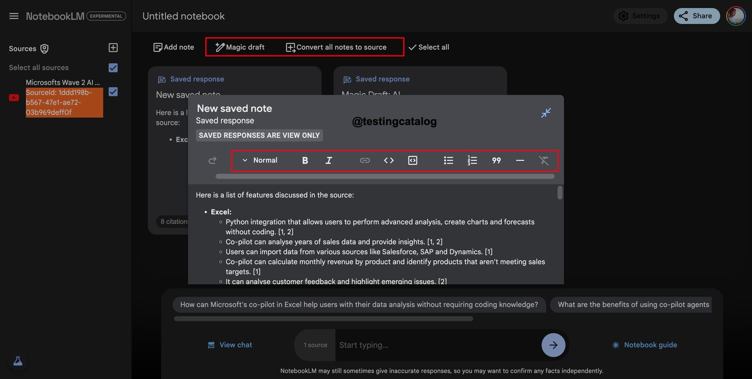The width and height of the screenshot is (752, 379).
Task: Click the EXPERIMENTAL badge
Action: click(x=106, y=16)
